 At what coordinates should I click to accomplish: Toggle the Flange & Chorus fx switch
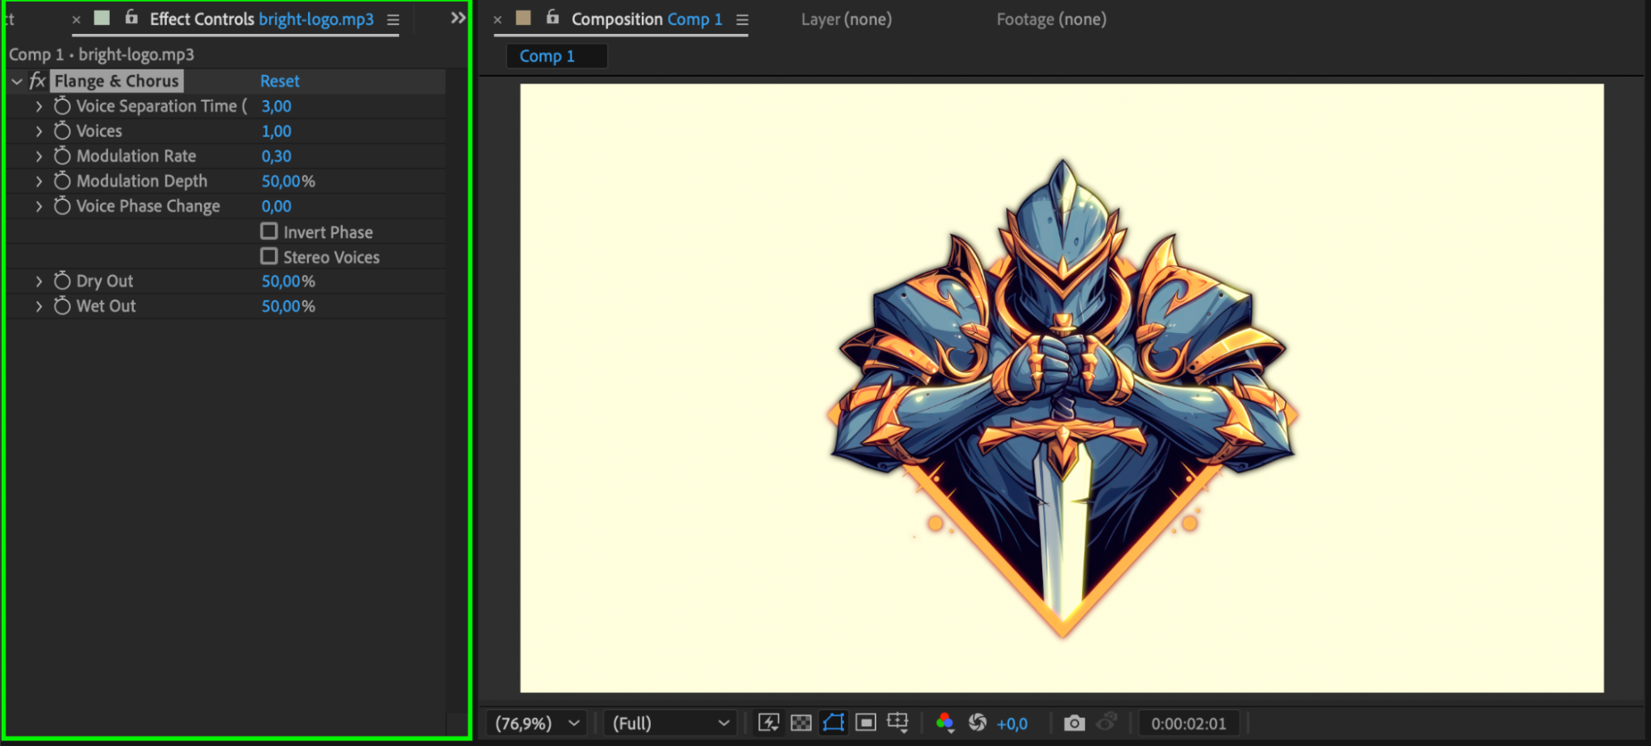click(37, 81)
